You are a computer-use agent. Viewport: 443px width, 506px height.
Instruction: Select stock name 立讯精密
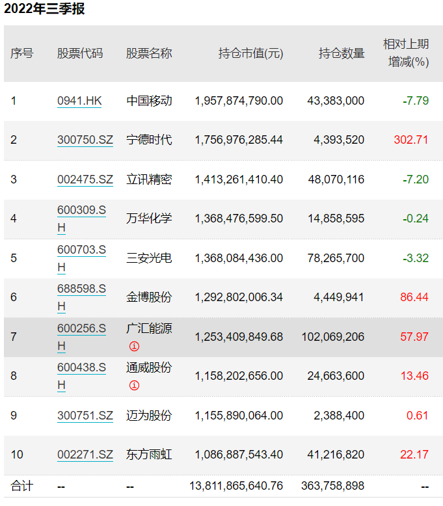[x=149, y=180]
